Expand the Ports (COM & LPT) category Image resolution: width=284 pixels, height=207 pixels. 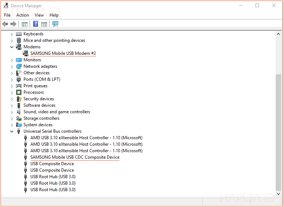[12, 79]
